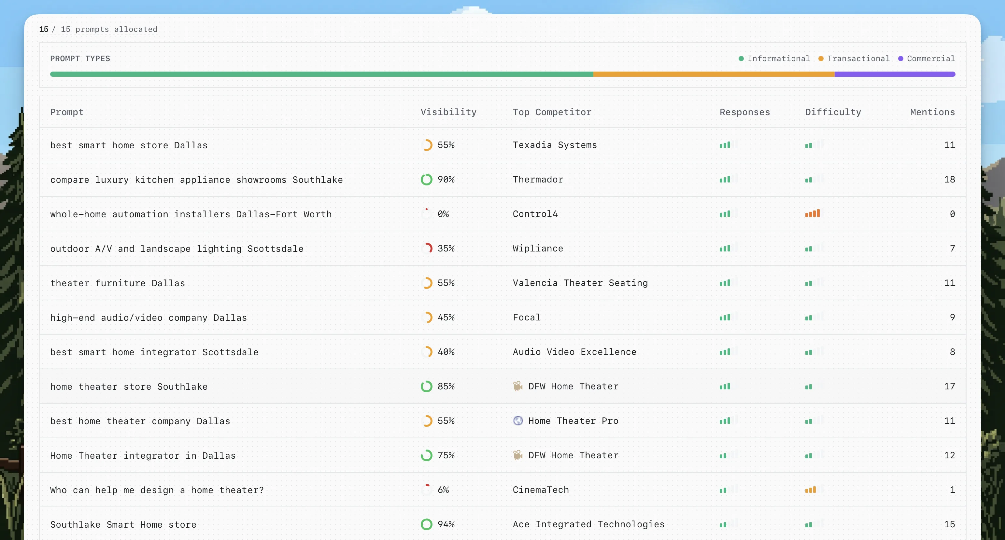
Task: Click the red visibility arc on Wipliance row
Action: click(427, 248)
